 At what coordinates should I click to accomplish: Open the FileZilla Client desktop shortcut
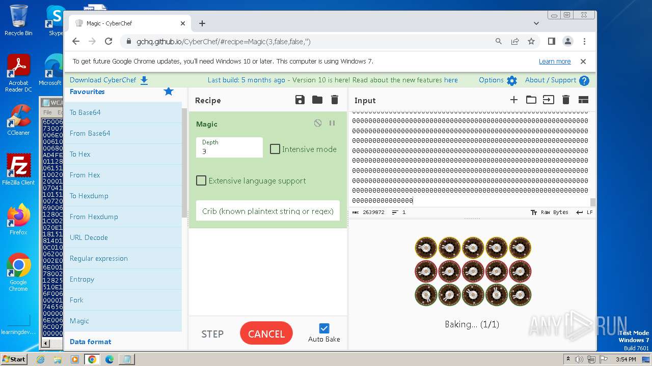[x=18, y=170]
